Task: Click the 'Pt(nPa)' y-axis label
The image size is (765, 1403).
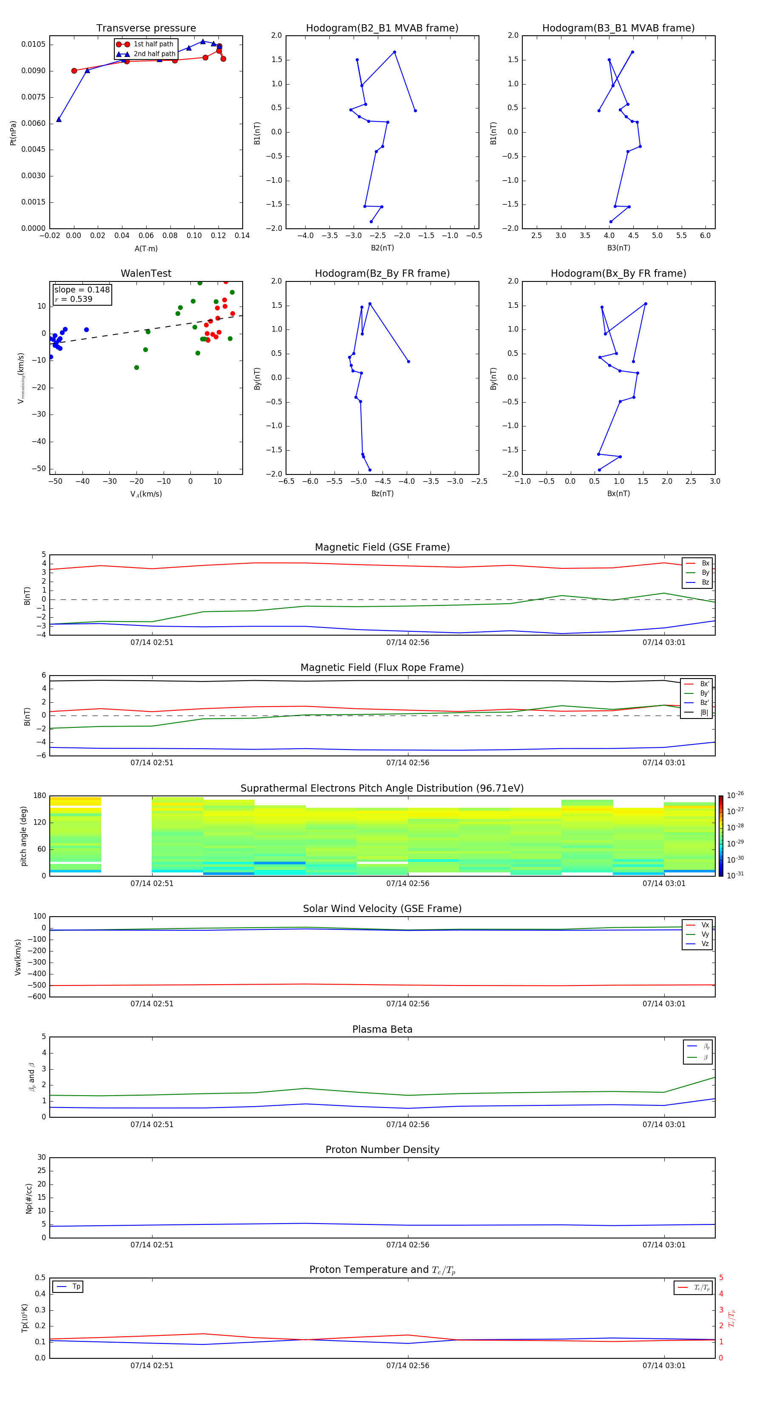Action: [x=13, y=132]
